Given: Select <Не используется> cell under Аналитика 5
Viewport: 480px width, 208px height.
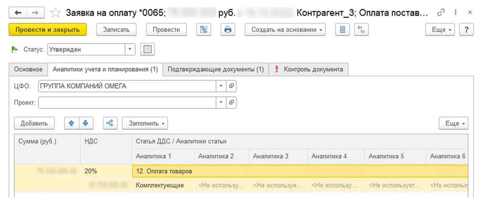Looking at the screenshot, I should coord(395,185).
